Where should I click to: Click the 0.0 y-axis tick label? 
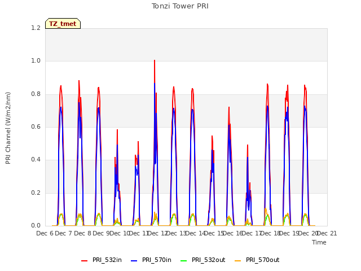coord(36,226)
